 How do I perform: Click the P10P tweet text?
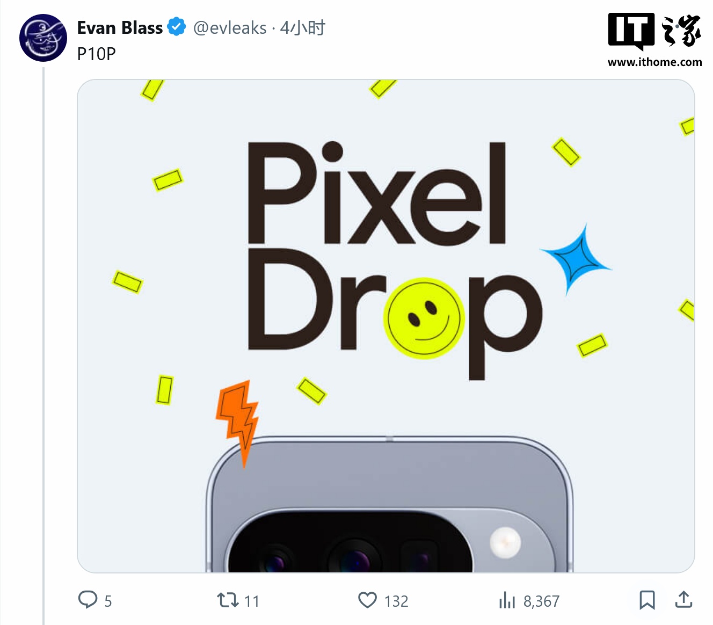coord(96,54)
